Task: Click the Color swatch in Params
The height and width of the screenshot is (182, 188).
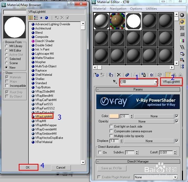Action: click(x=114, y=116)
